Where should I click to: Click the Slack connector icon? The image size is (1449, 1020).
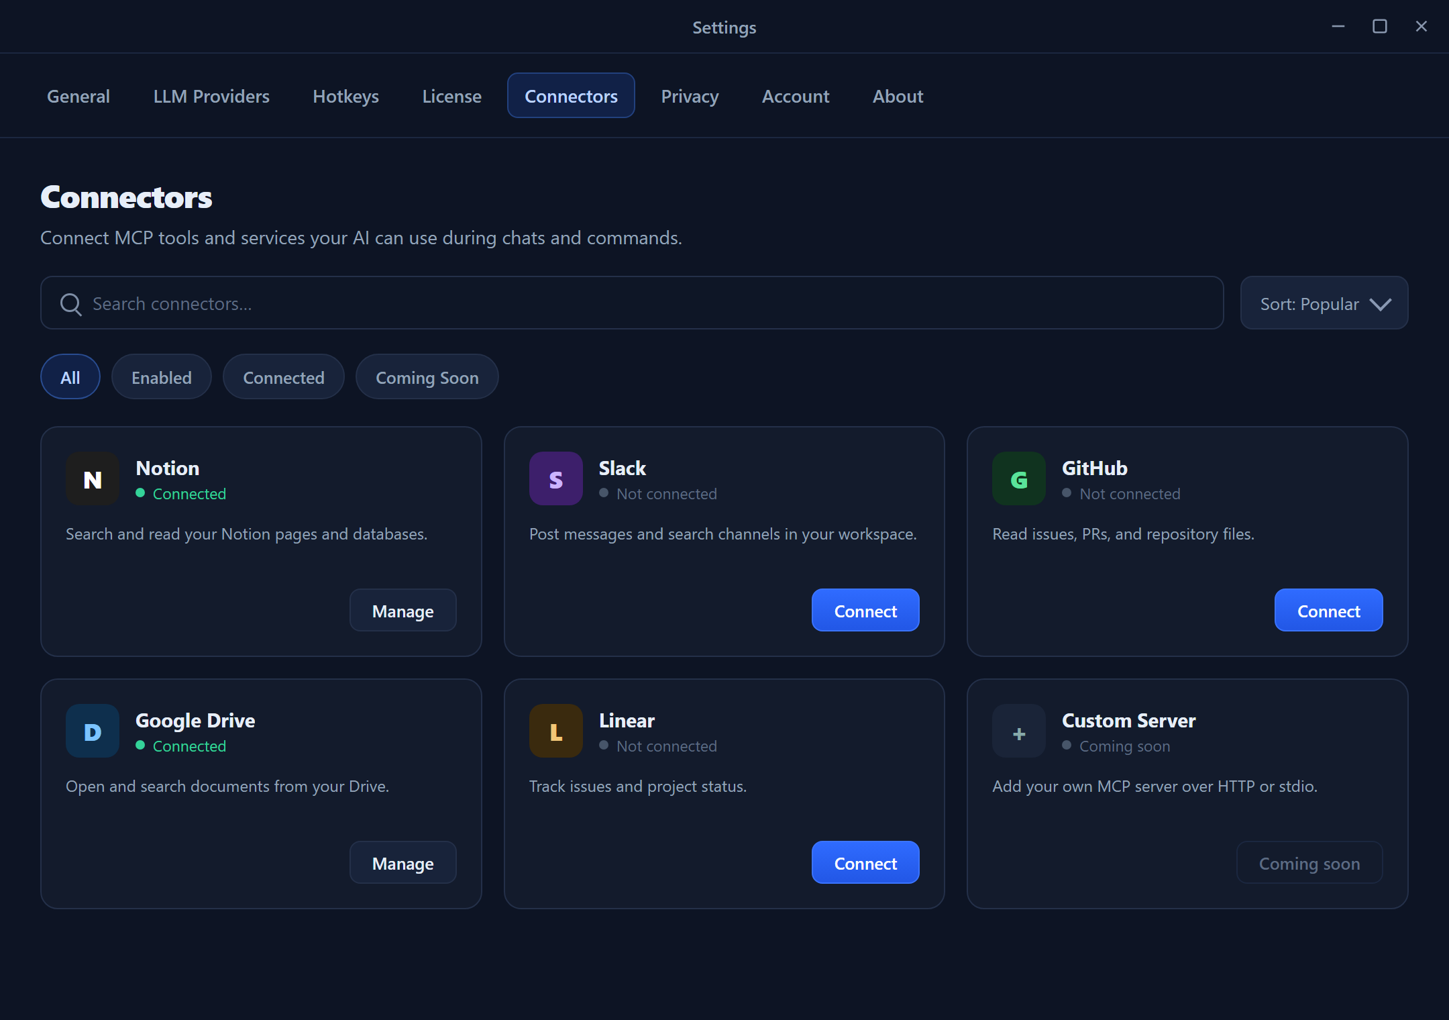coord(556,478)
